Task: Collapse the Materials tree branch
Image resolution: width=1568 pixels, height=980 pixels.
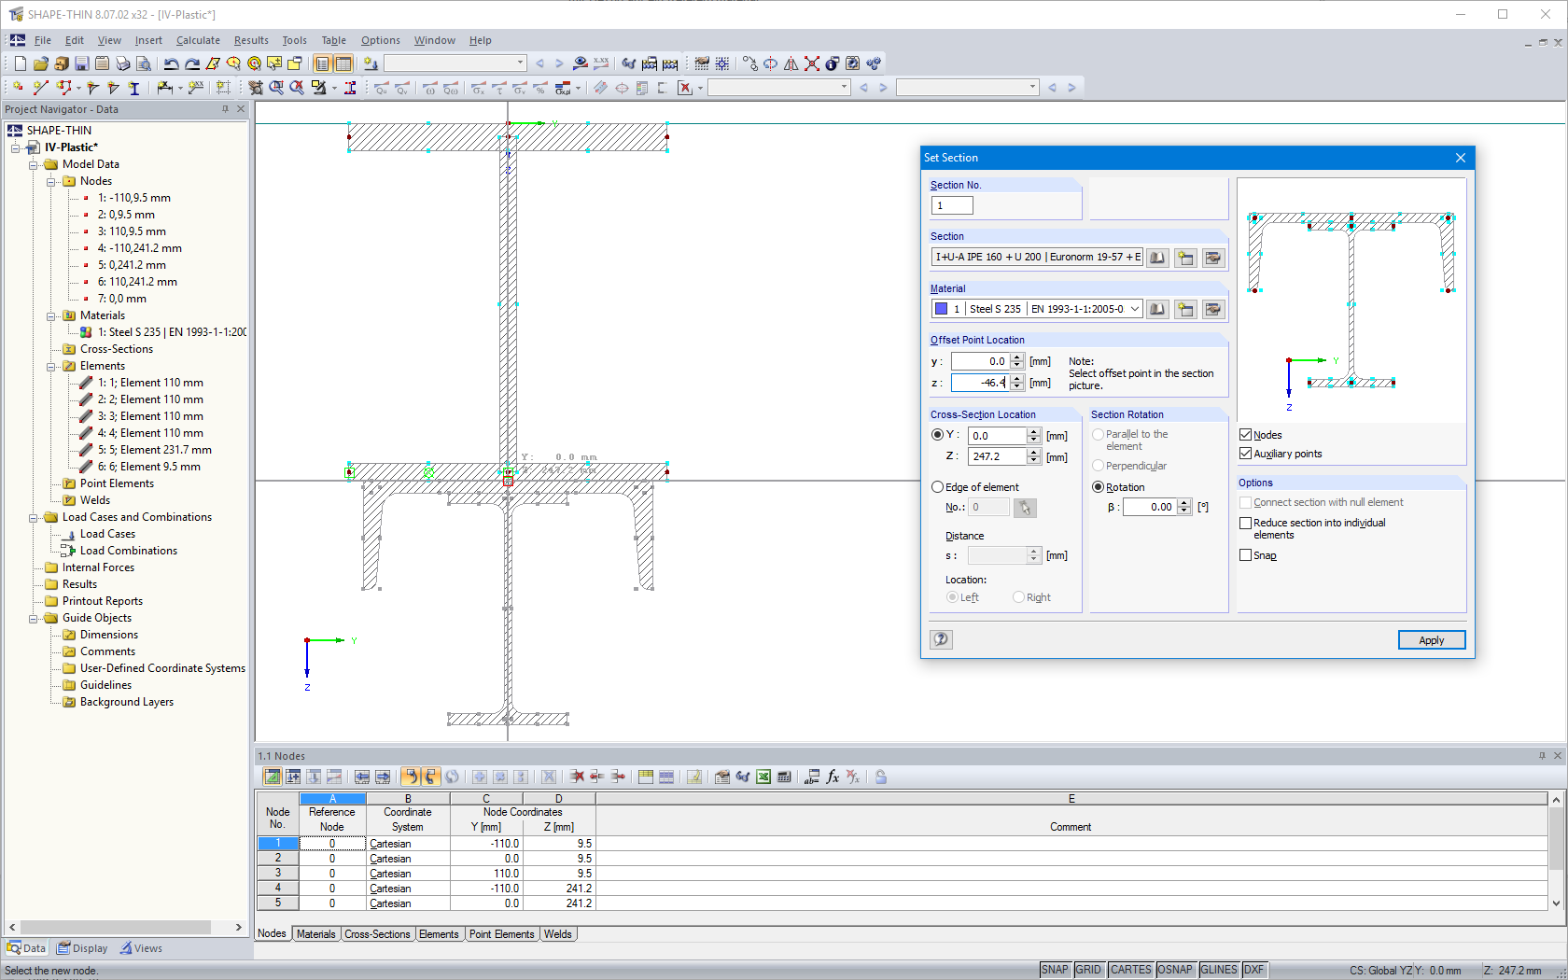Action: [51, 315]
